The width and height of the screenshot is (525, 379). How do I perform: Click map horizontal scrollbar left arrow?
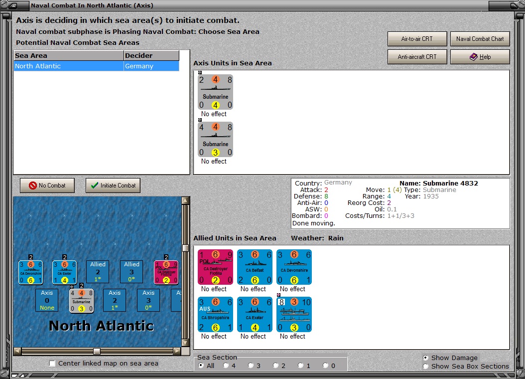point(17,351)
